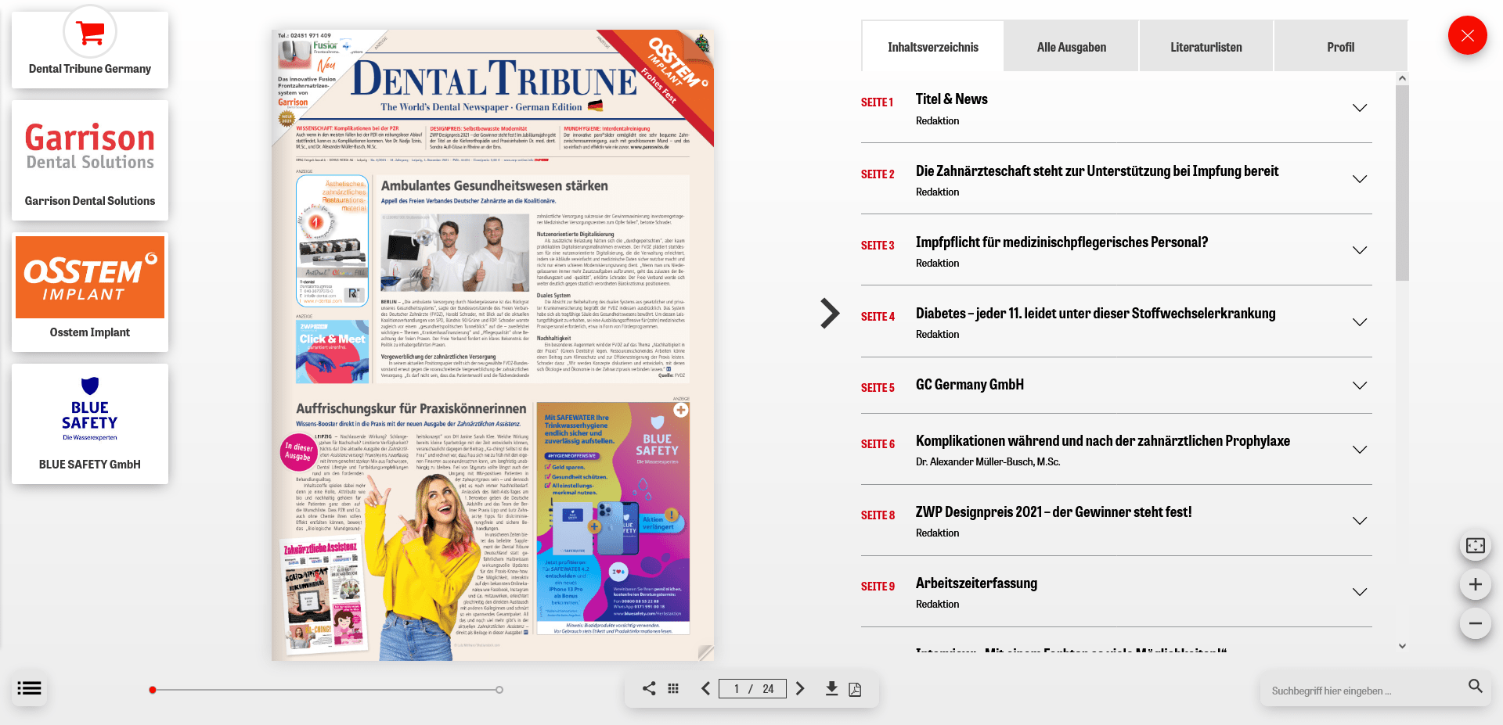This screenshot has height=725, width=1503.
Task: Go to previous page arrow in toolbar
Action: coord(705,688)
